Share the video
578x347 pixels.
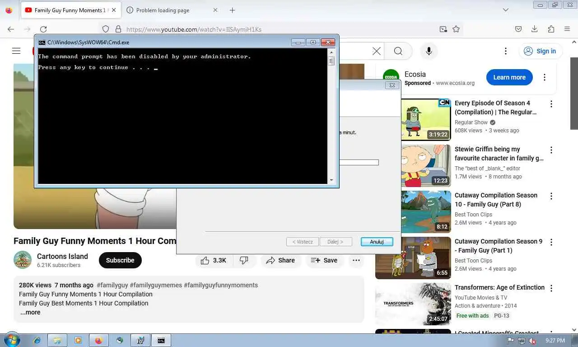280,260
